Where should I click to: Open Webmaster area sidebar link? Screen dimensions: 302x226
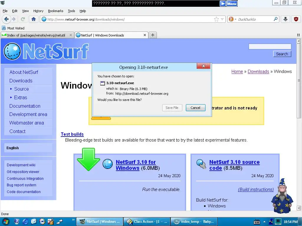27,123
